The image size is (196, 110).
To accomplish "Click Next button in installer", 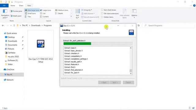I will (115, 82).
